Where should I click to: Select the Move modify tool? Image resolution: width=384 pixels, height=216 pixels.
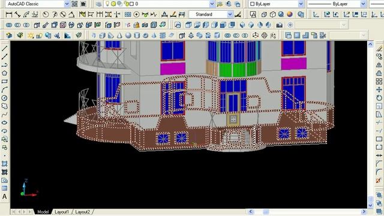pyautogui.click(x=379, y=89)
